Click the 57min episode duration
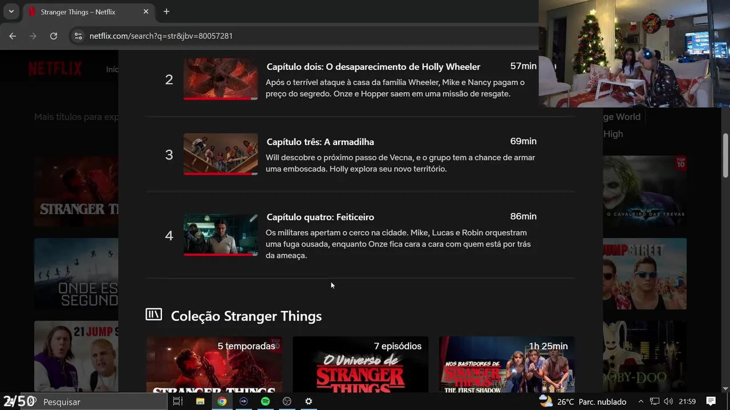This screenshot has width=730, height=410. click(523, 66)
